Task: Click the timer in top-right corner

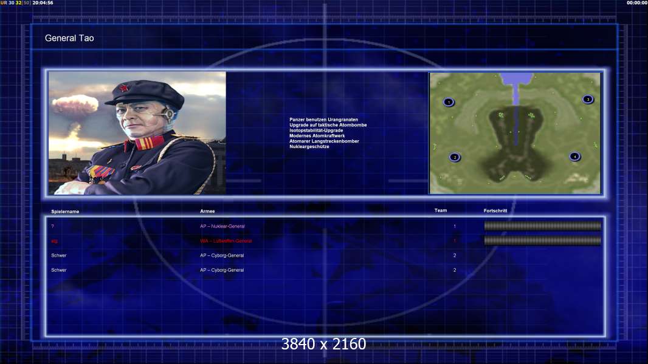Action: click(x=637, y=2)
